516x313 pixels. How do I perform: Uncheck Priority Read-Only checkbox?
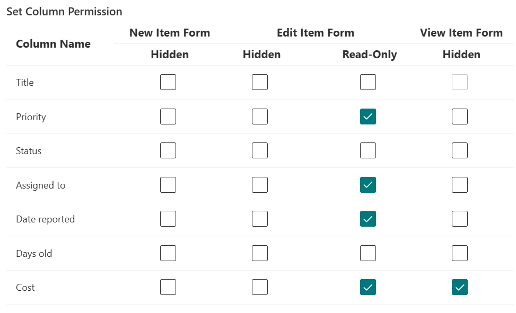[368, 117]
